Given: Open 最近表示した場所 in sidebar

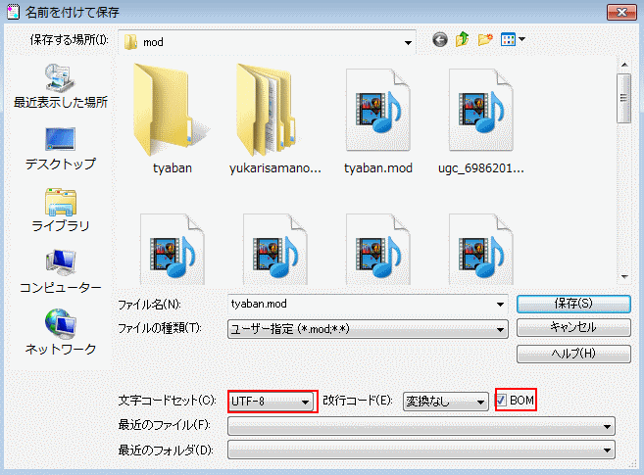Looking at the screenshot, I should pyautogui.click(x=61, y=86).
